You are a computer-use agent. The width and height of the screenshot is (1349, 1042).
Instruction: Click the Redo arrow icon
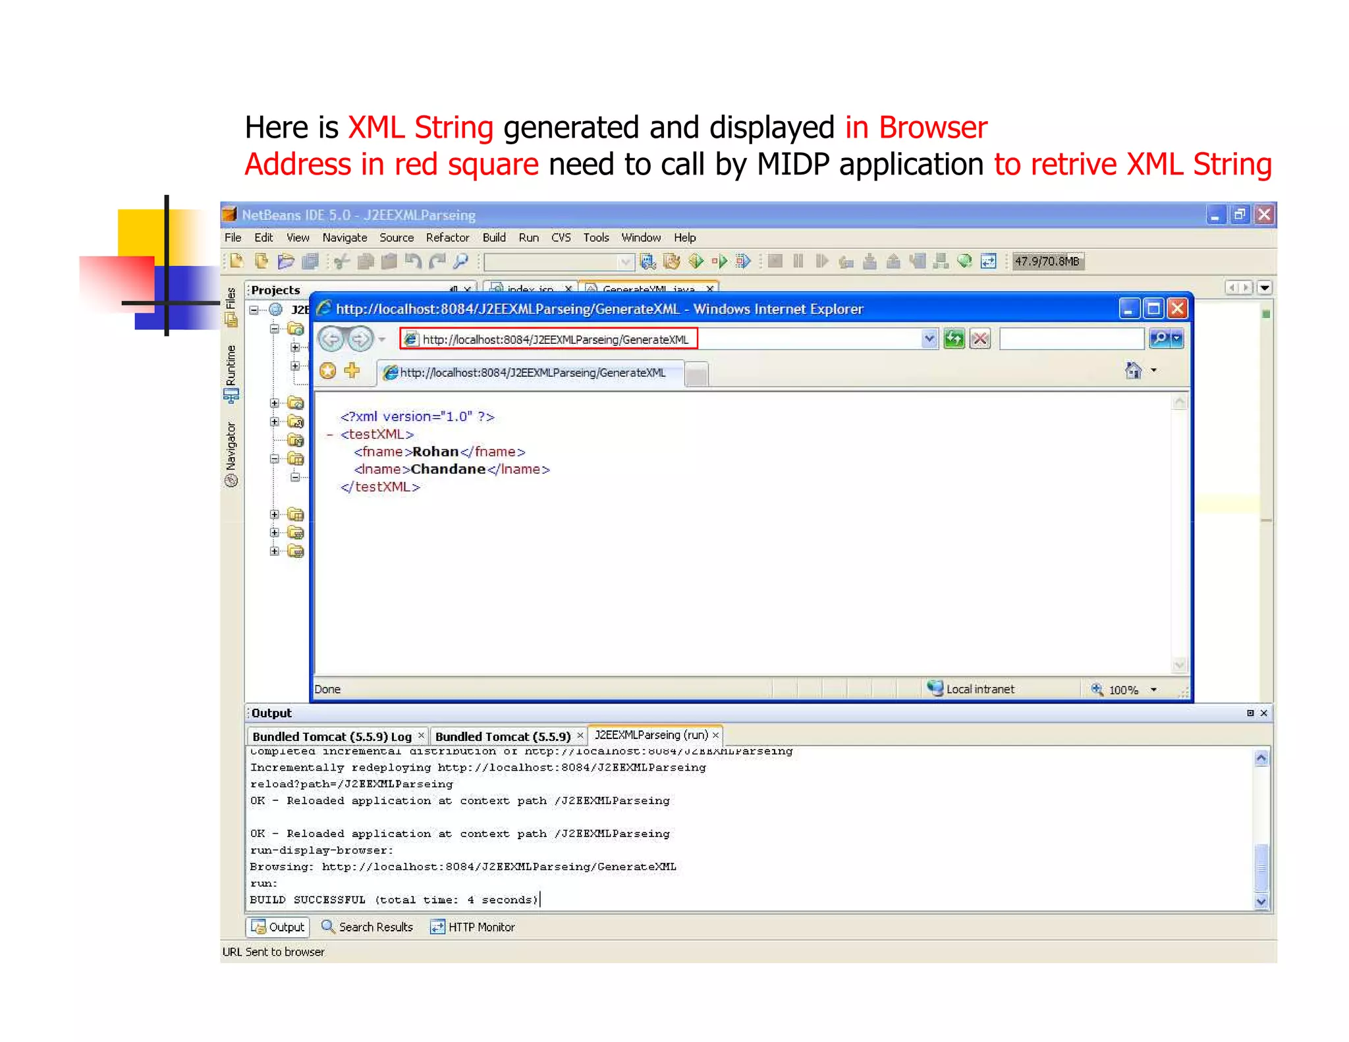point(437,261)
